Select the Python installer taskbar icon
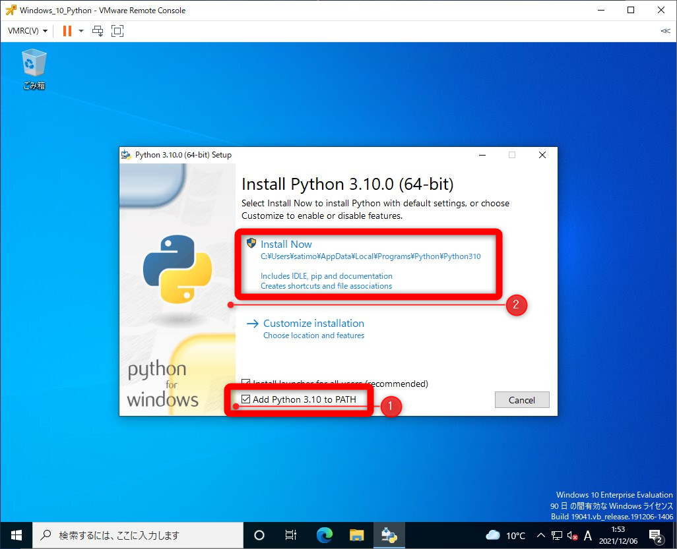The image size is (677, 549). tap(389, 535)
